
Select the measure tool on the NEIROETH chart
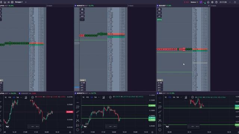click(x=78, y=125)
